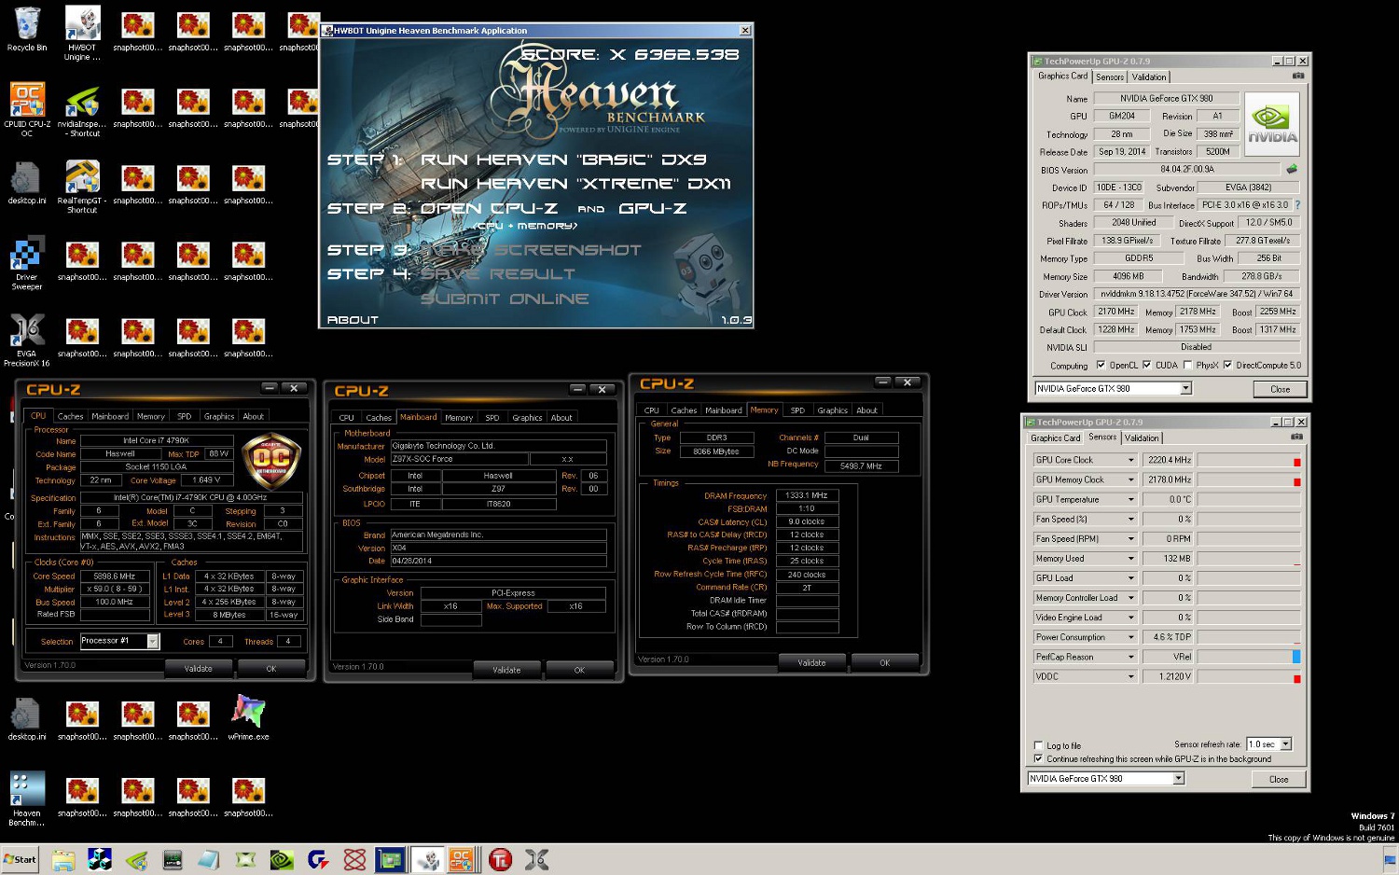
Task: Click the PrecisionX 16 taskbar icon
Action: 536,860
